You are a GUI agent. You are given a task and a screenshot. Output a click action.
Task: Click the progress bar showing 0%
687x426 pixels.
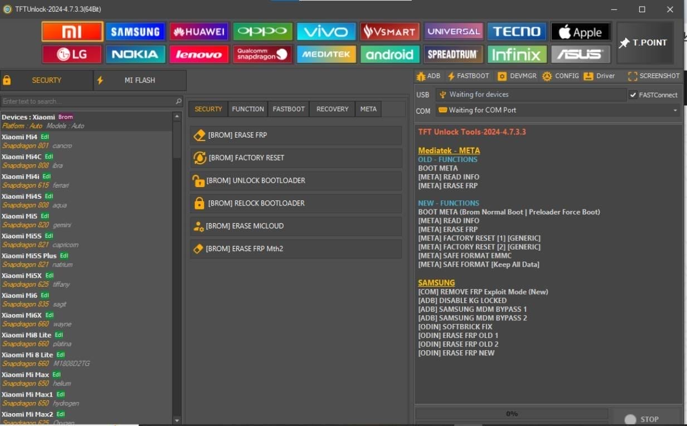(511, 413)
